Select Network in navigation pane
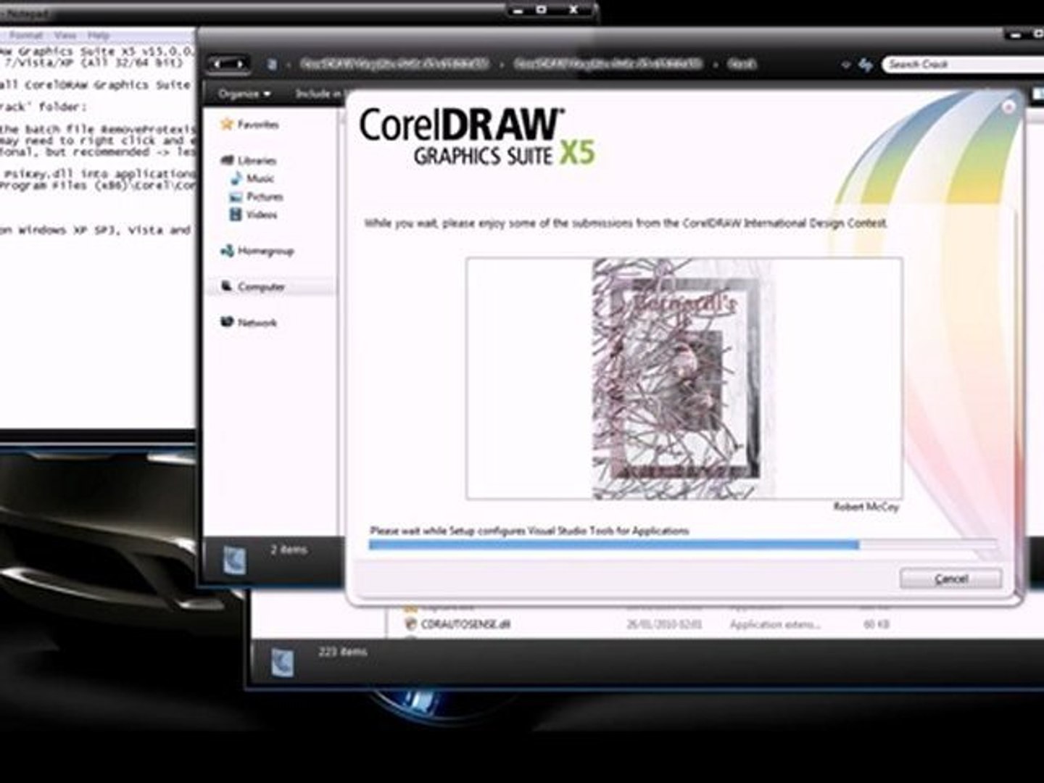 [x=257, y=323]
